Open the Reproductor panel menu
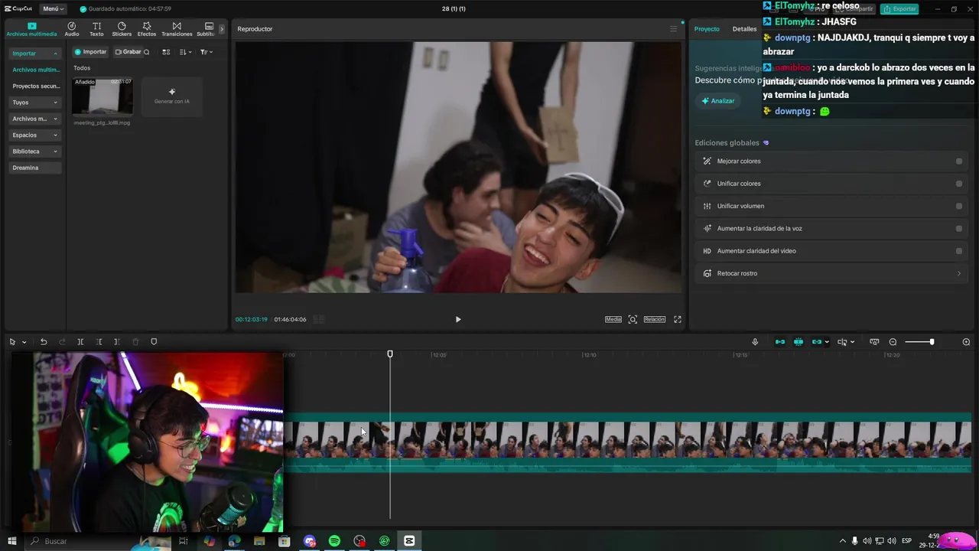The width and height of the screenshot is (979, 551). [x=673, y=29]
